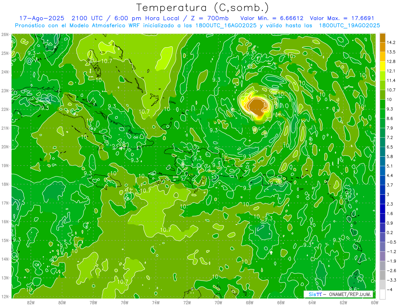
Task: Click the 78W longitude axis label
Action: click(x=93, y=302)
